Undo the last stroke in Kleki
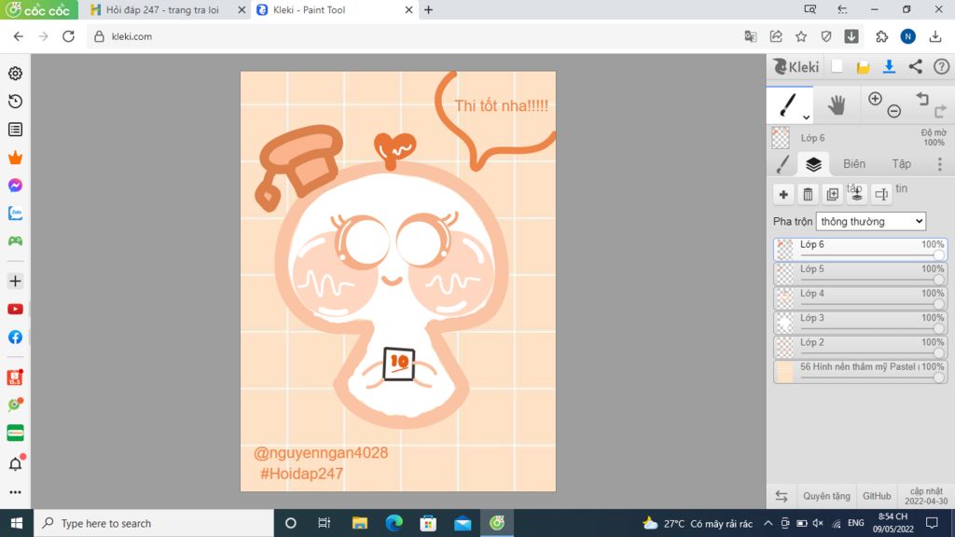Screen dimensions: 955x537 922,99
